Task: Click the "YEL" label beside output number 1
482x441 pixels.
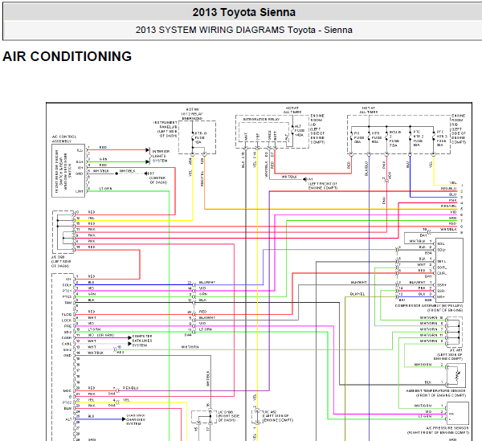Action: [x=453, y=182]
